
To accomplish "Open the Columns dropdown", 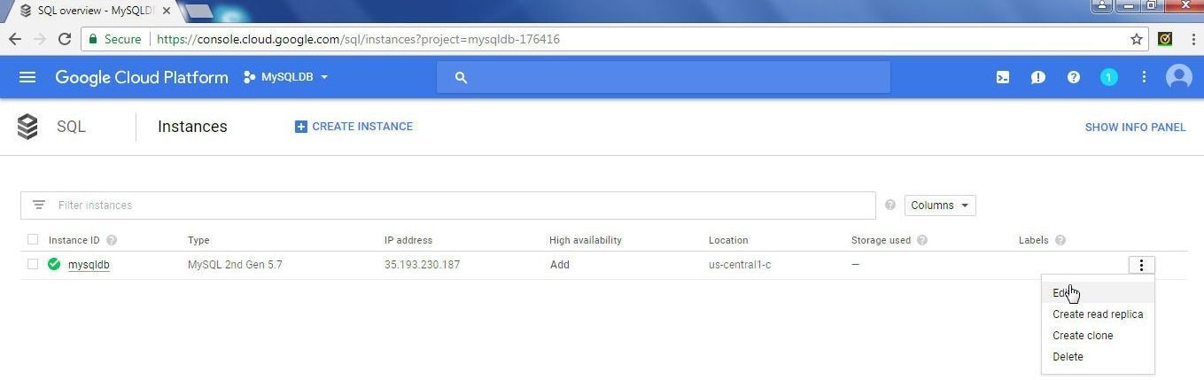I will point(940,205).
